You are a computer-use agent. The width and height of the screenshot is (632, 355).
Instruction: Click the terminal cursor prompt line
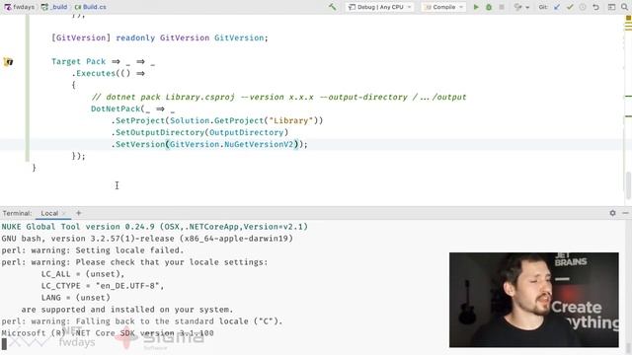[4, 344]
